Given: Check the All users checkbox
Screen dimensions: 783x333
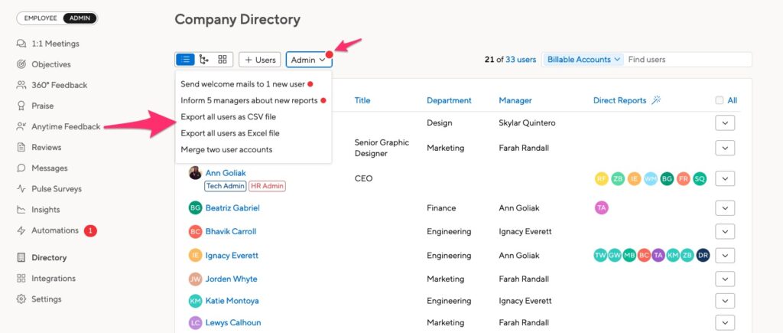Looking at the screenshot, I should 719,100.
